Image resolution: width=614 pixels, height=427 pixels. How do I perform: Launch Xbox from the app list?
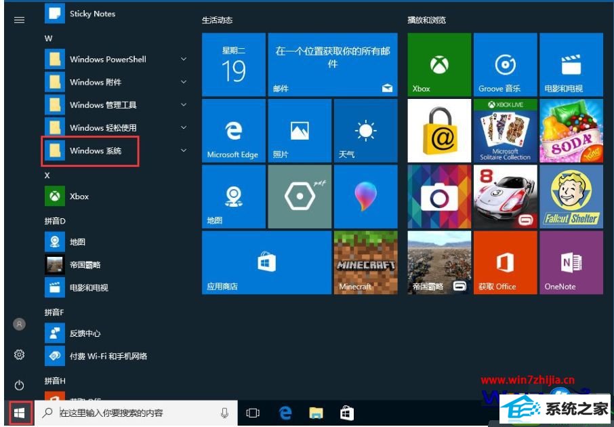pyautogui.click(x=117, y=197)
